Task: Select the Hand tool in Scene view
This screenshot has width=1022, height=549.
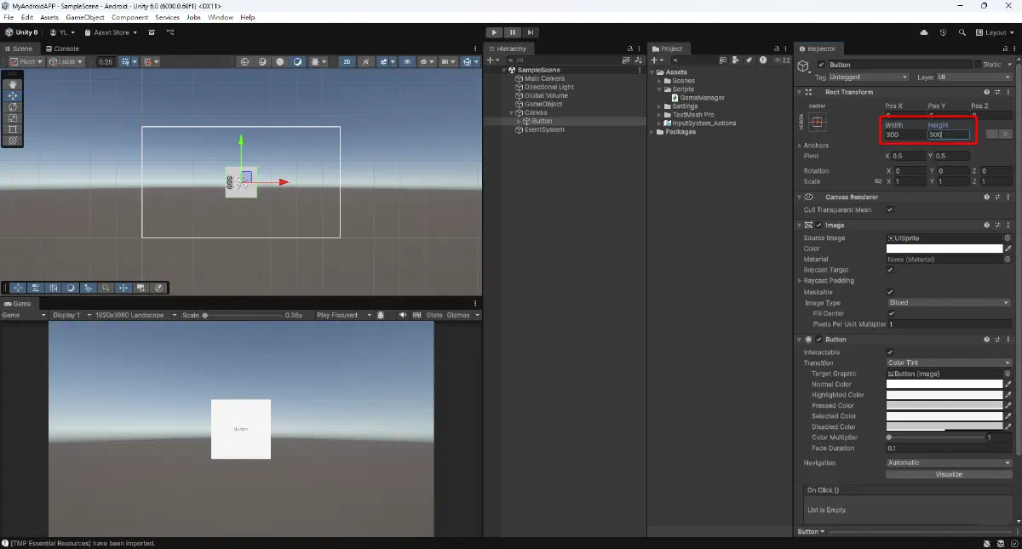Action: pyautogui.click(x=12, y=85)
